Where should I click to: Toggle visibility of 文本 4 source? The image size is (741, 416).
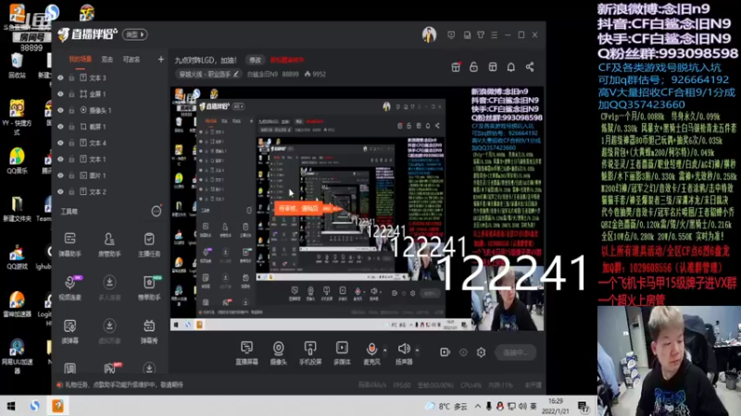60,142
